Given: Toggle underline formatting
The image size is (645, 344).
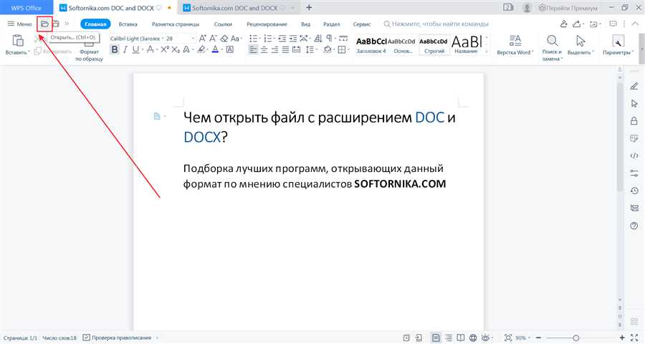Looking at the screenshot, I should (x=135, y=49).
